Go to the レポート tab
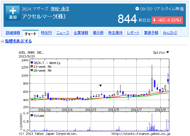 (133, 33)
